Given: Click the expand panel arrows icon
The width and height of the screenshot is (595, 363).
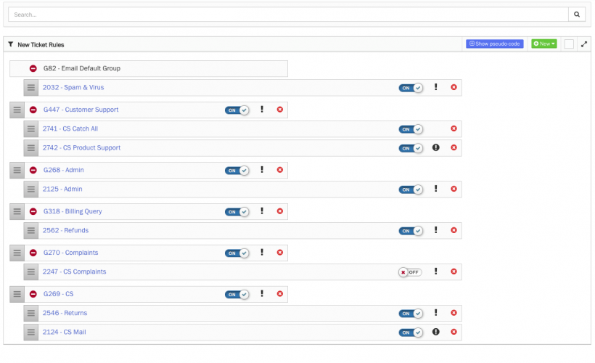Looking at the screenshot, I should coord(584,44).
